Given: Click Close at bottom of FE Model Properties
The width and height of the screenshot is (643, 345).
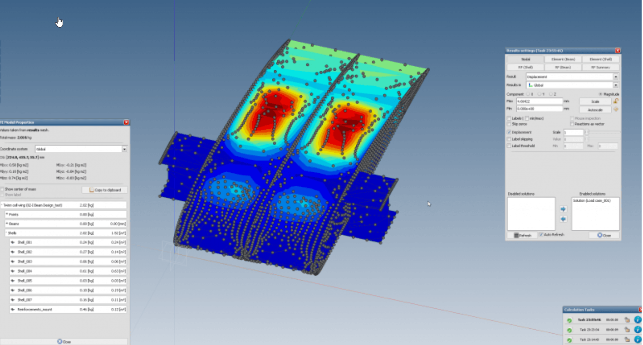Looking at the screenshot, I should (x=64, y=341).
